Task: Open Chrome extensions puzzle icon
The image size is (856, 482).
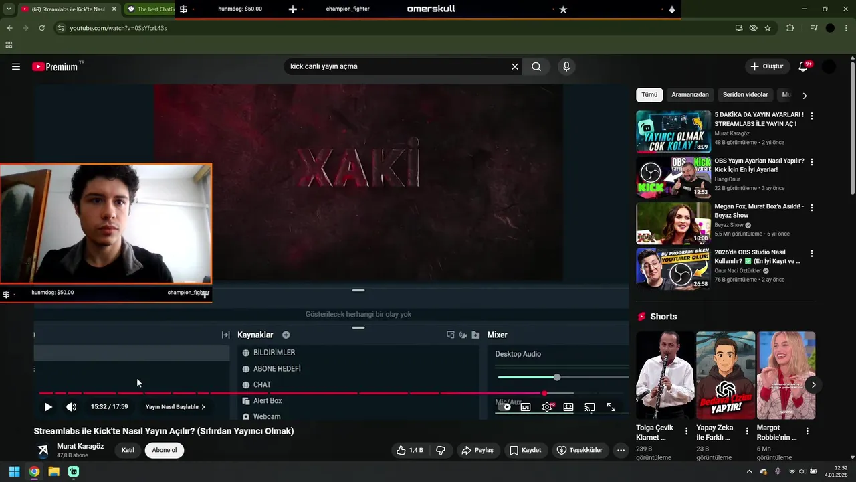Action: point(790,28)
